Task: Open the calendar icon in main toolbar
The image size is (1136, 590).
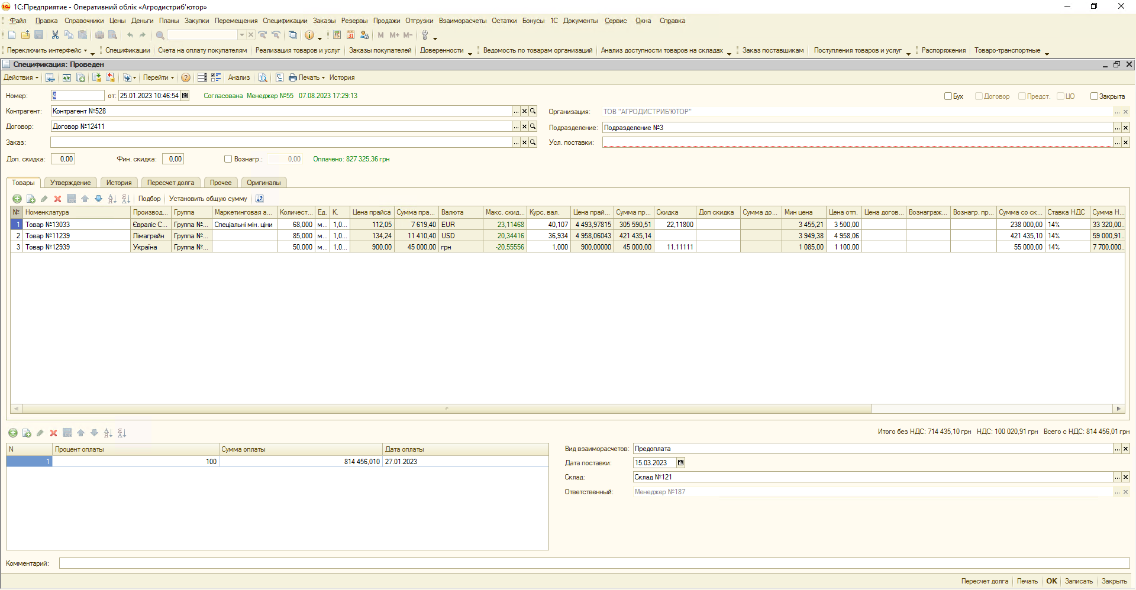Action: coord(351,35)
